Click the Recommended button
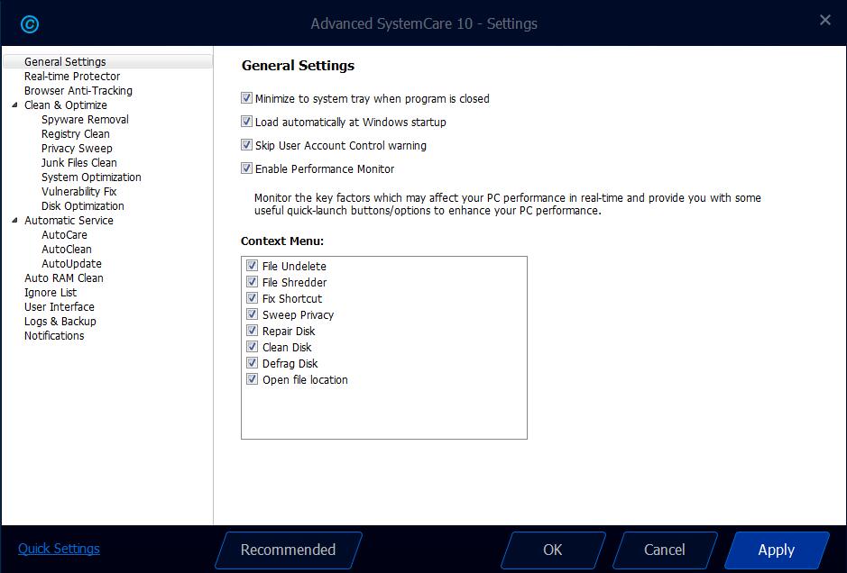 click(x=289, y=550)
